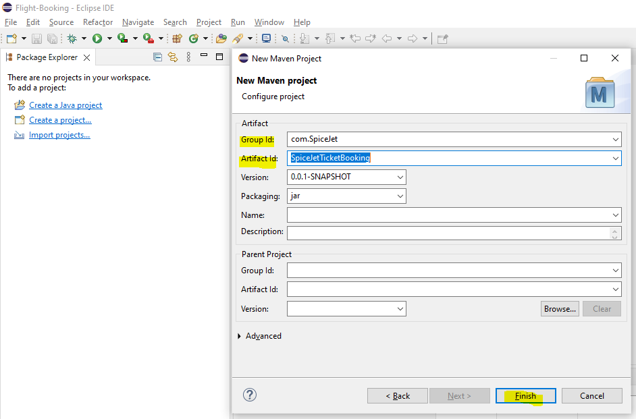This screenshot has height=419, width=636.
Task: Click the Last Edit Location icon
Action: (355, 38)
